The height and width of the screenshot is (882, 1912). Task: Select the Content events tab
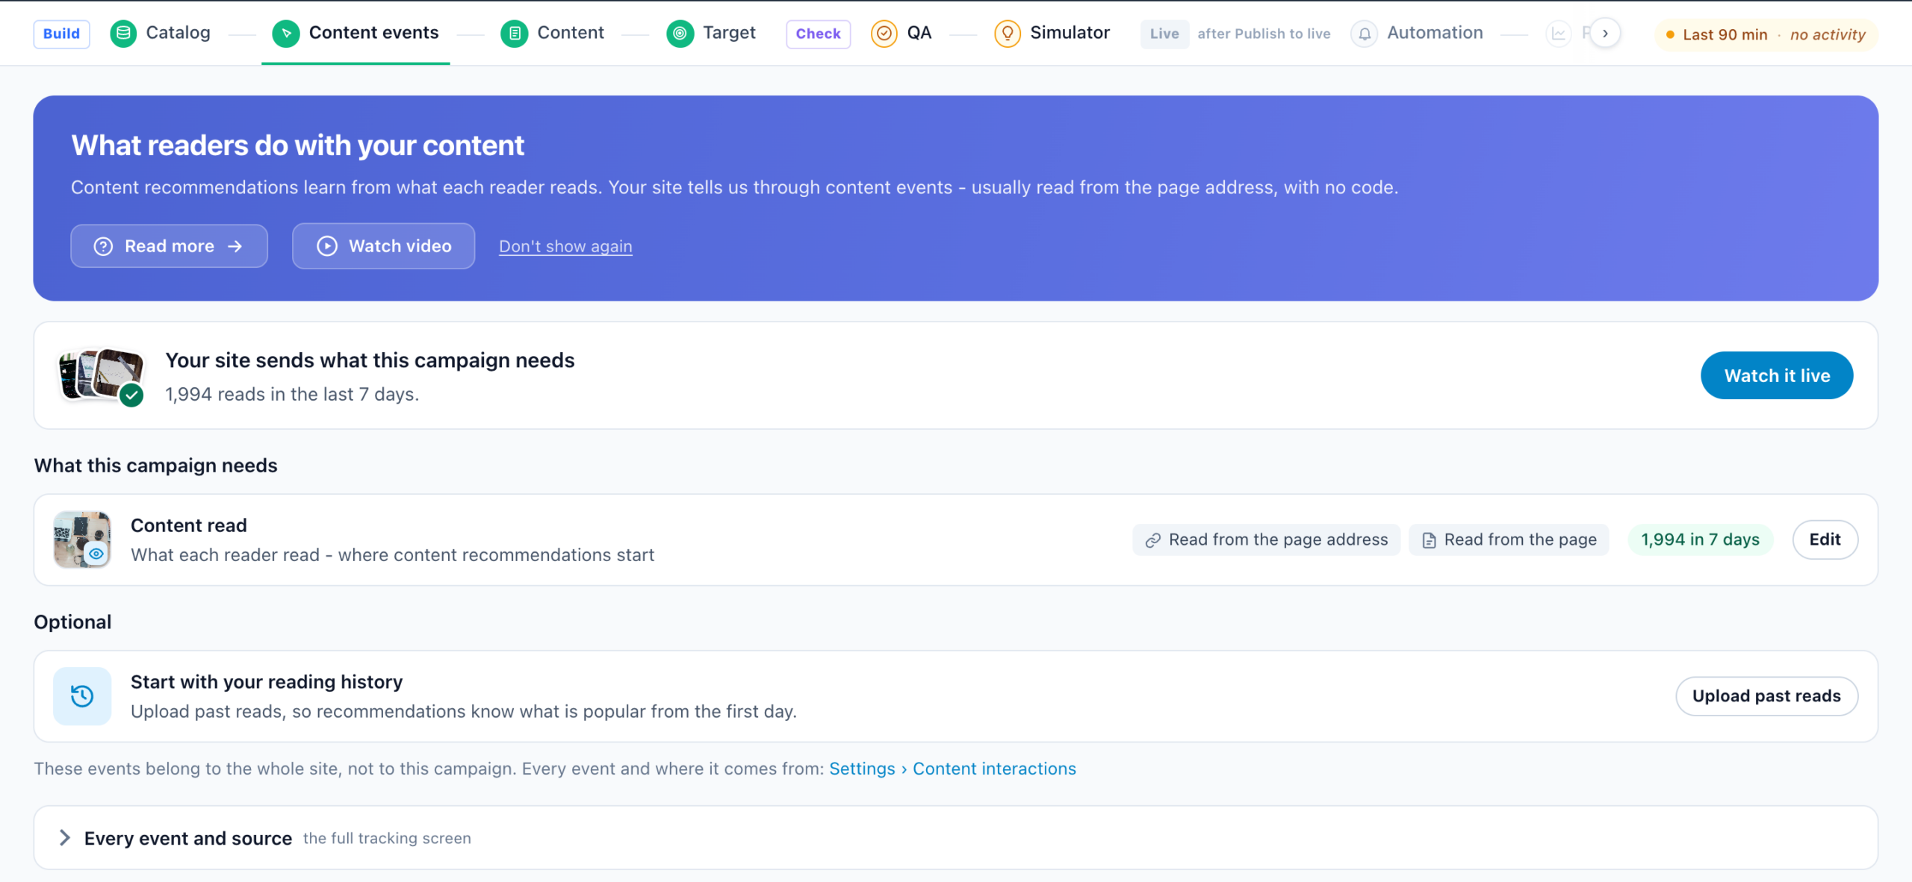(x=356, y=33)
